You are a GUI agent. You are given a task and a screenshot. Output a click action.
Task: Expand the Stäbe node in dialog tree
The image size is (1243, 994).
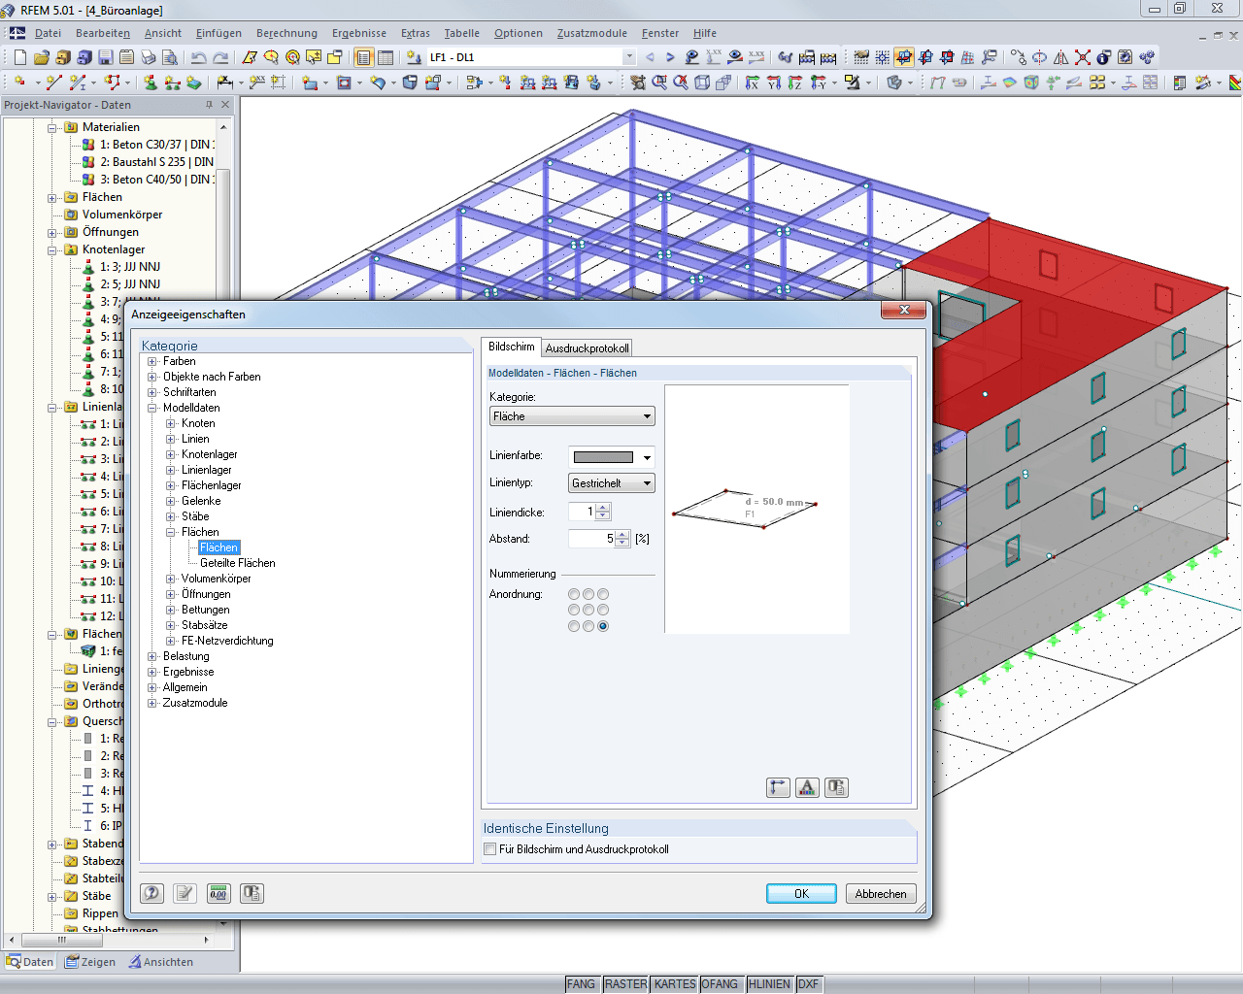tap(171, 516)
